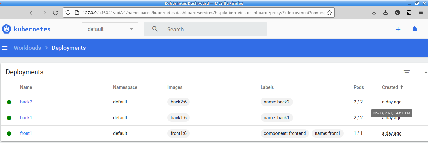Click the Nov 14, 2021 timestamp tooltip

(391, 113)
